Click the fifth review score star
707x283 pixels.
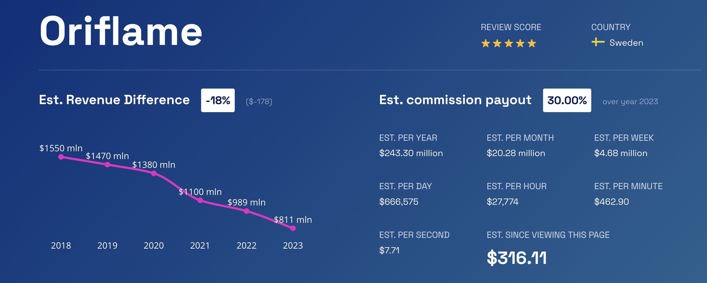(532, 43)
